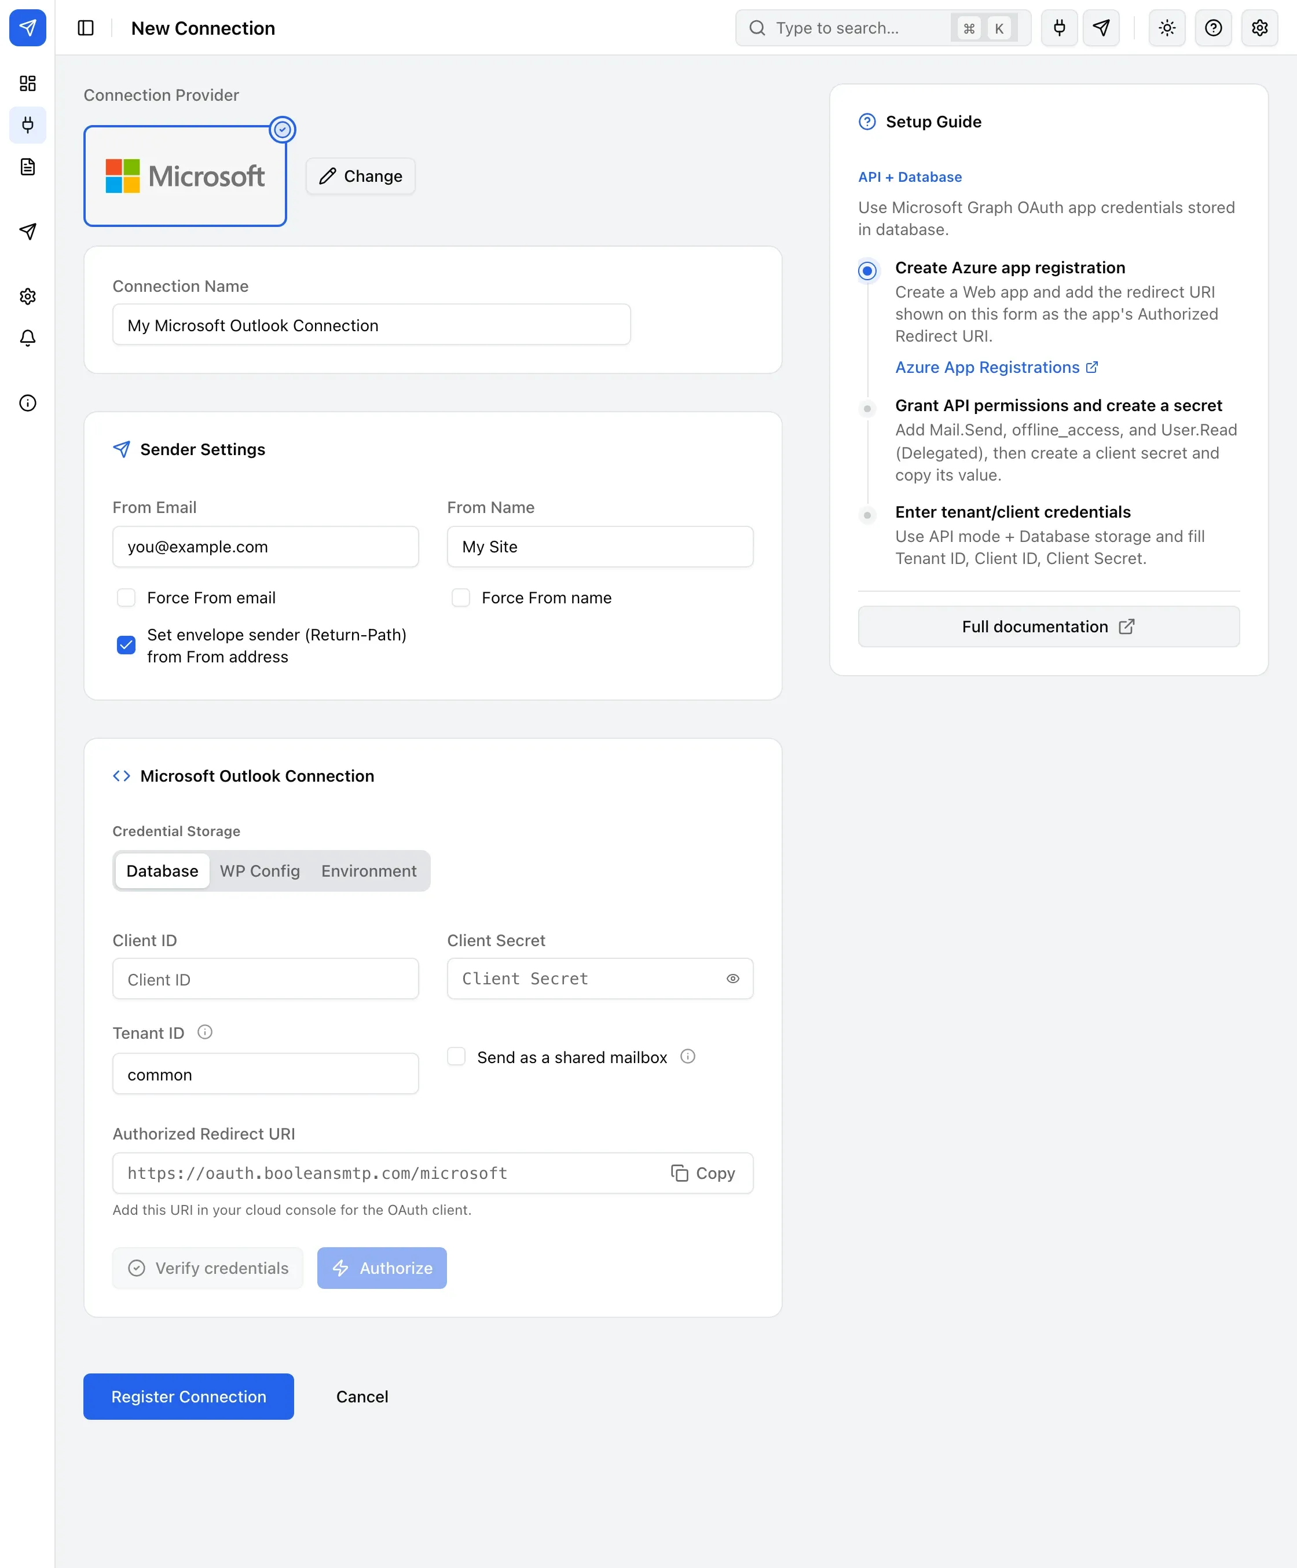This screenshot has height=1568, width=1297.
Task: Open send test paper plane sidebar icon
Action: click(x=28, y=232)
